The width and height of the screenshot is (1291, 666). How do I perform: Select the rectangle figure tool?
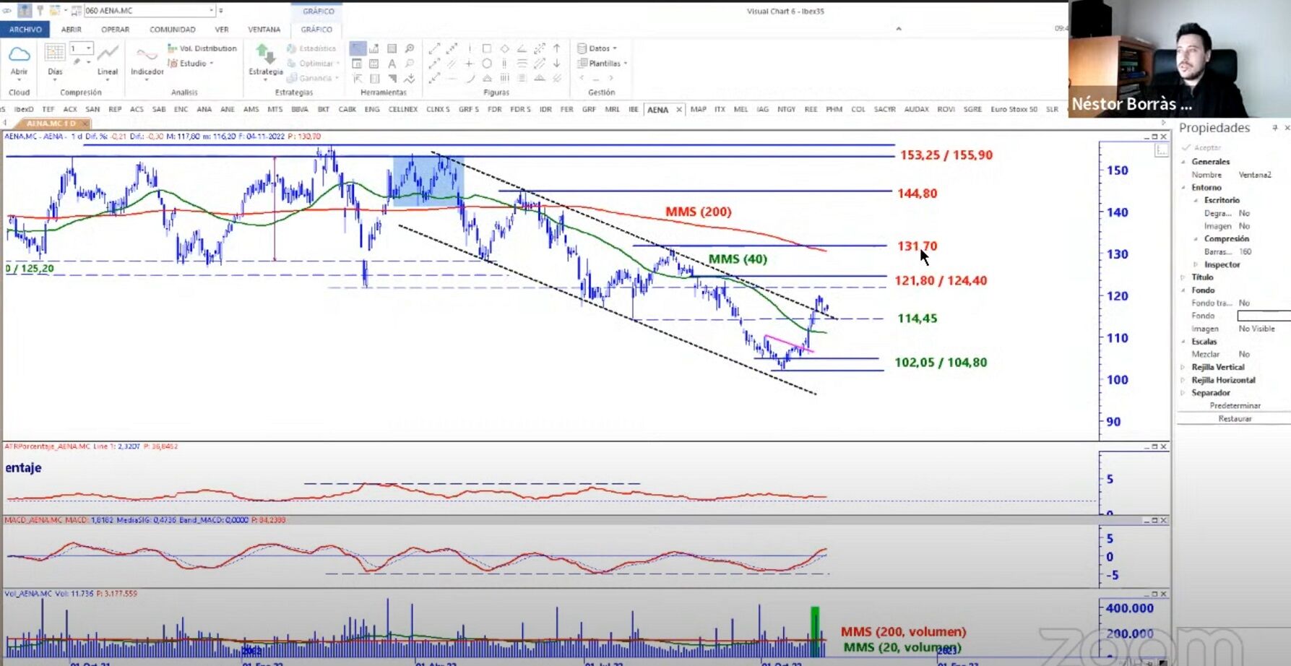point(487,48)
